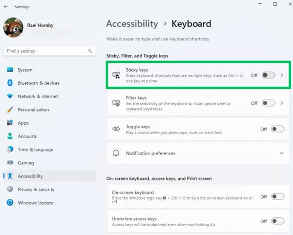Expand Notification preferences section

click(281, 153)
